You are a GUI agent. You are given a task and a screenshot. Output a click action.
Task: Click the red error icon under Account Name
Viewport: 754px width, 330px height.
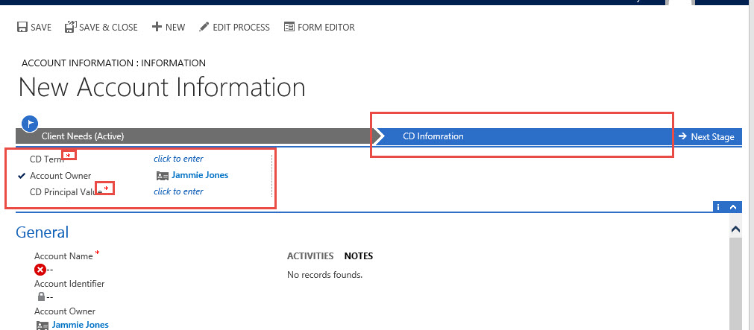[40, 270]
